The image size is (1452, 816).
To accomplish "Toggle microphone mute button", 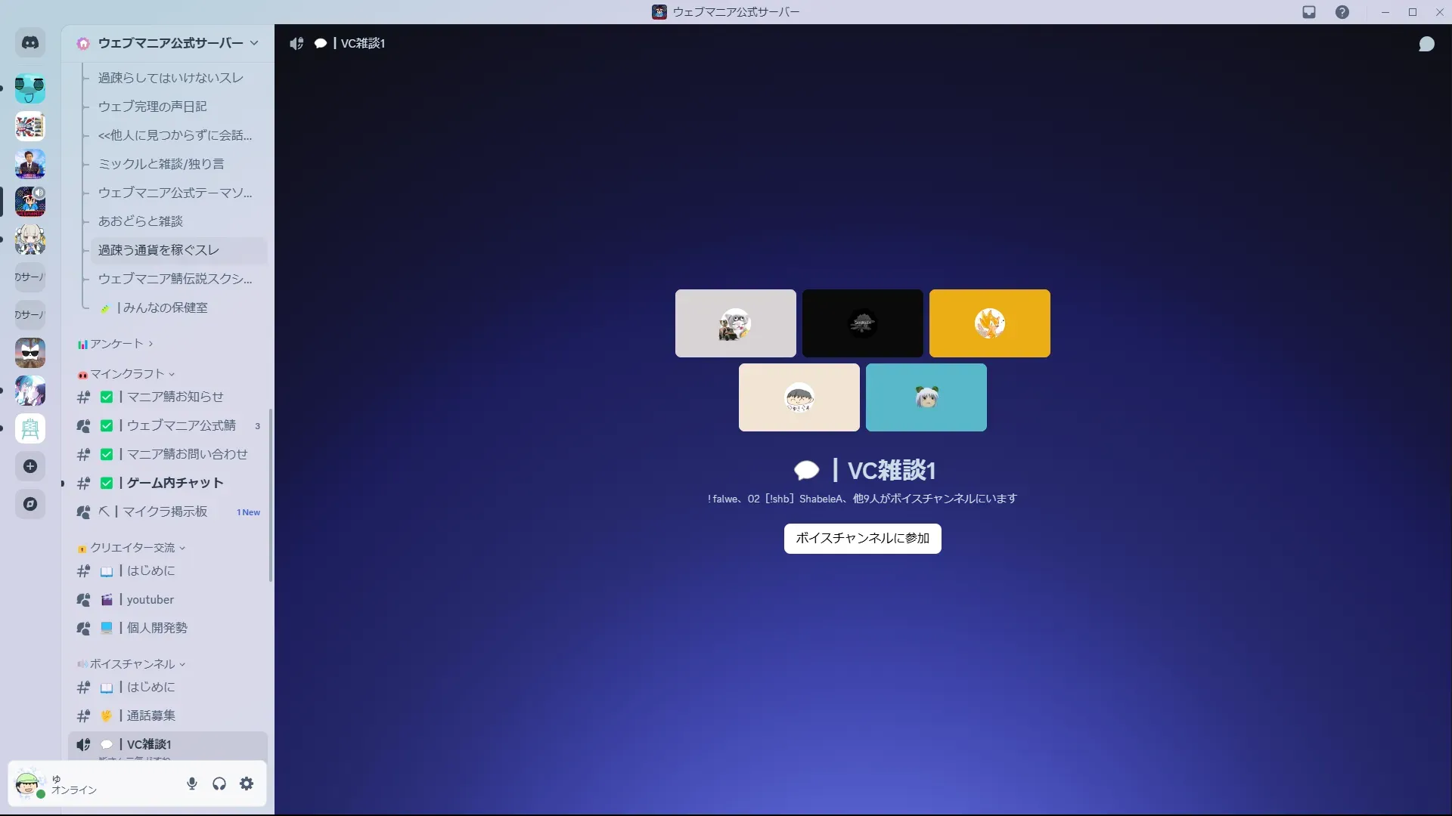I will [192, 784].
